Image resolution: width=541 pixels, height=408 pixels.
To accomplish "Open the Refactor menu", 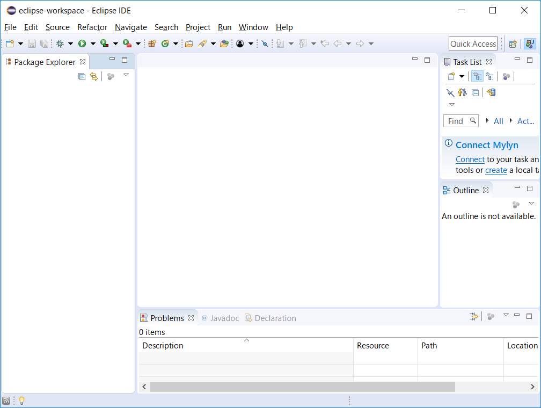I will (x=92, y=27).
